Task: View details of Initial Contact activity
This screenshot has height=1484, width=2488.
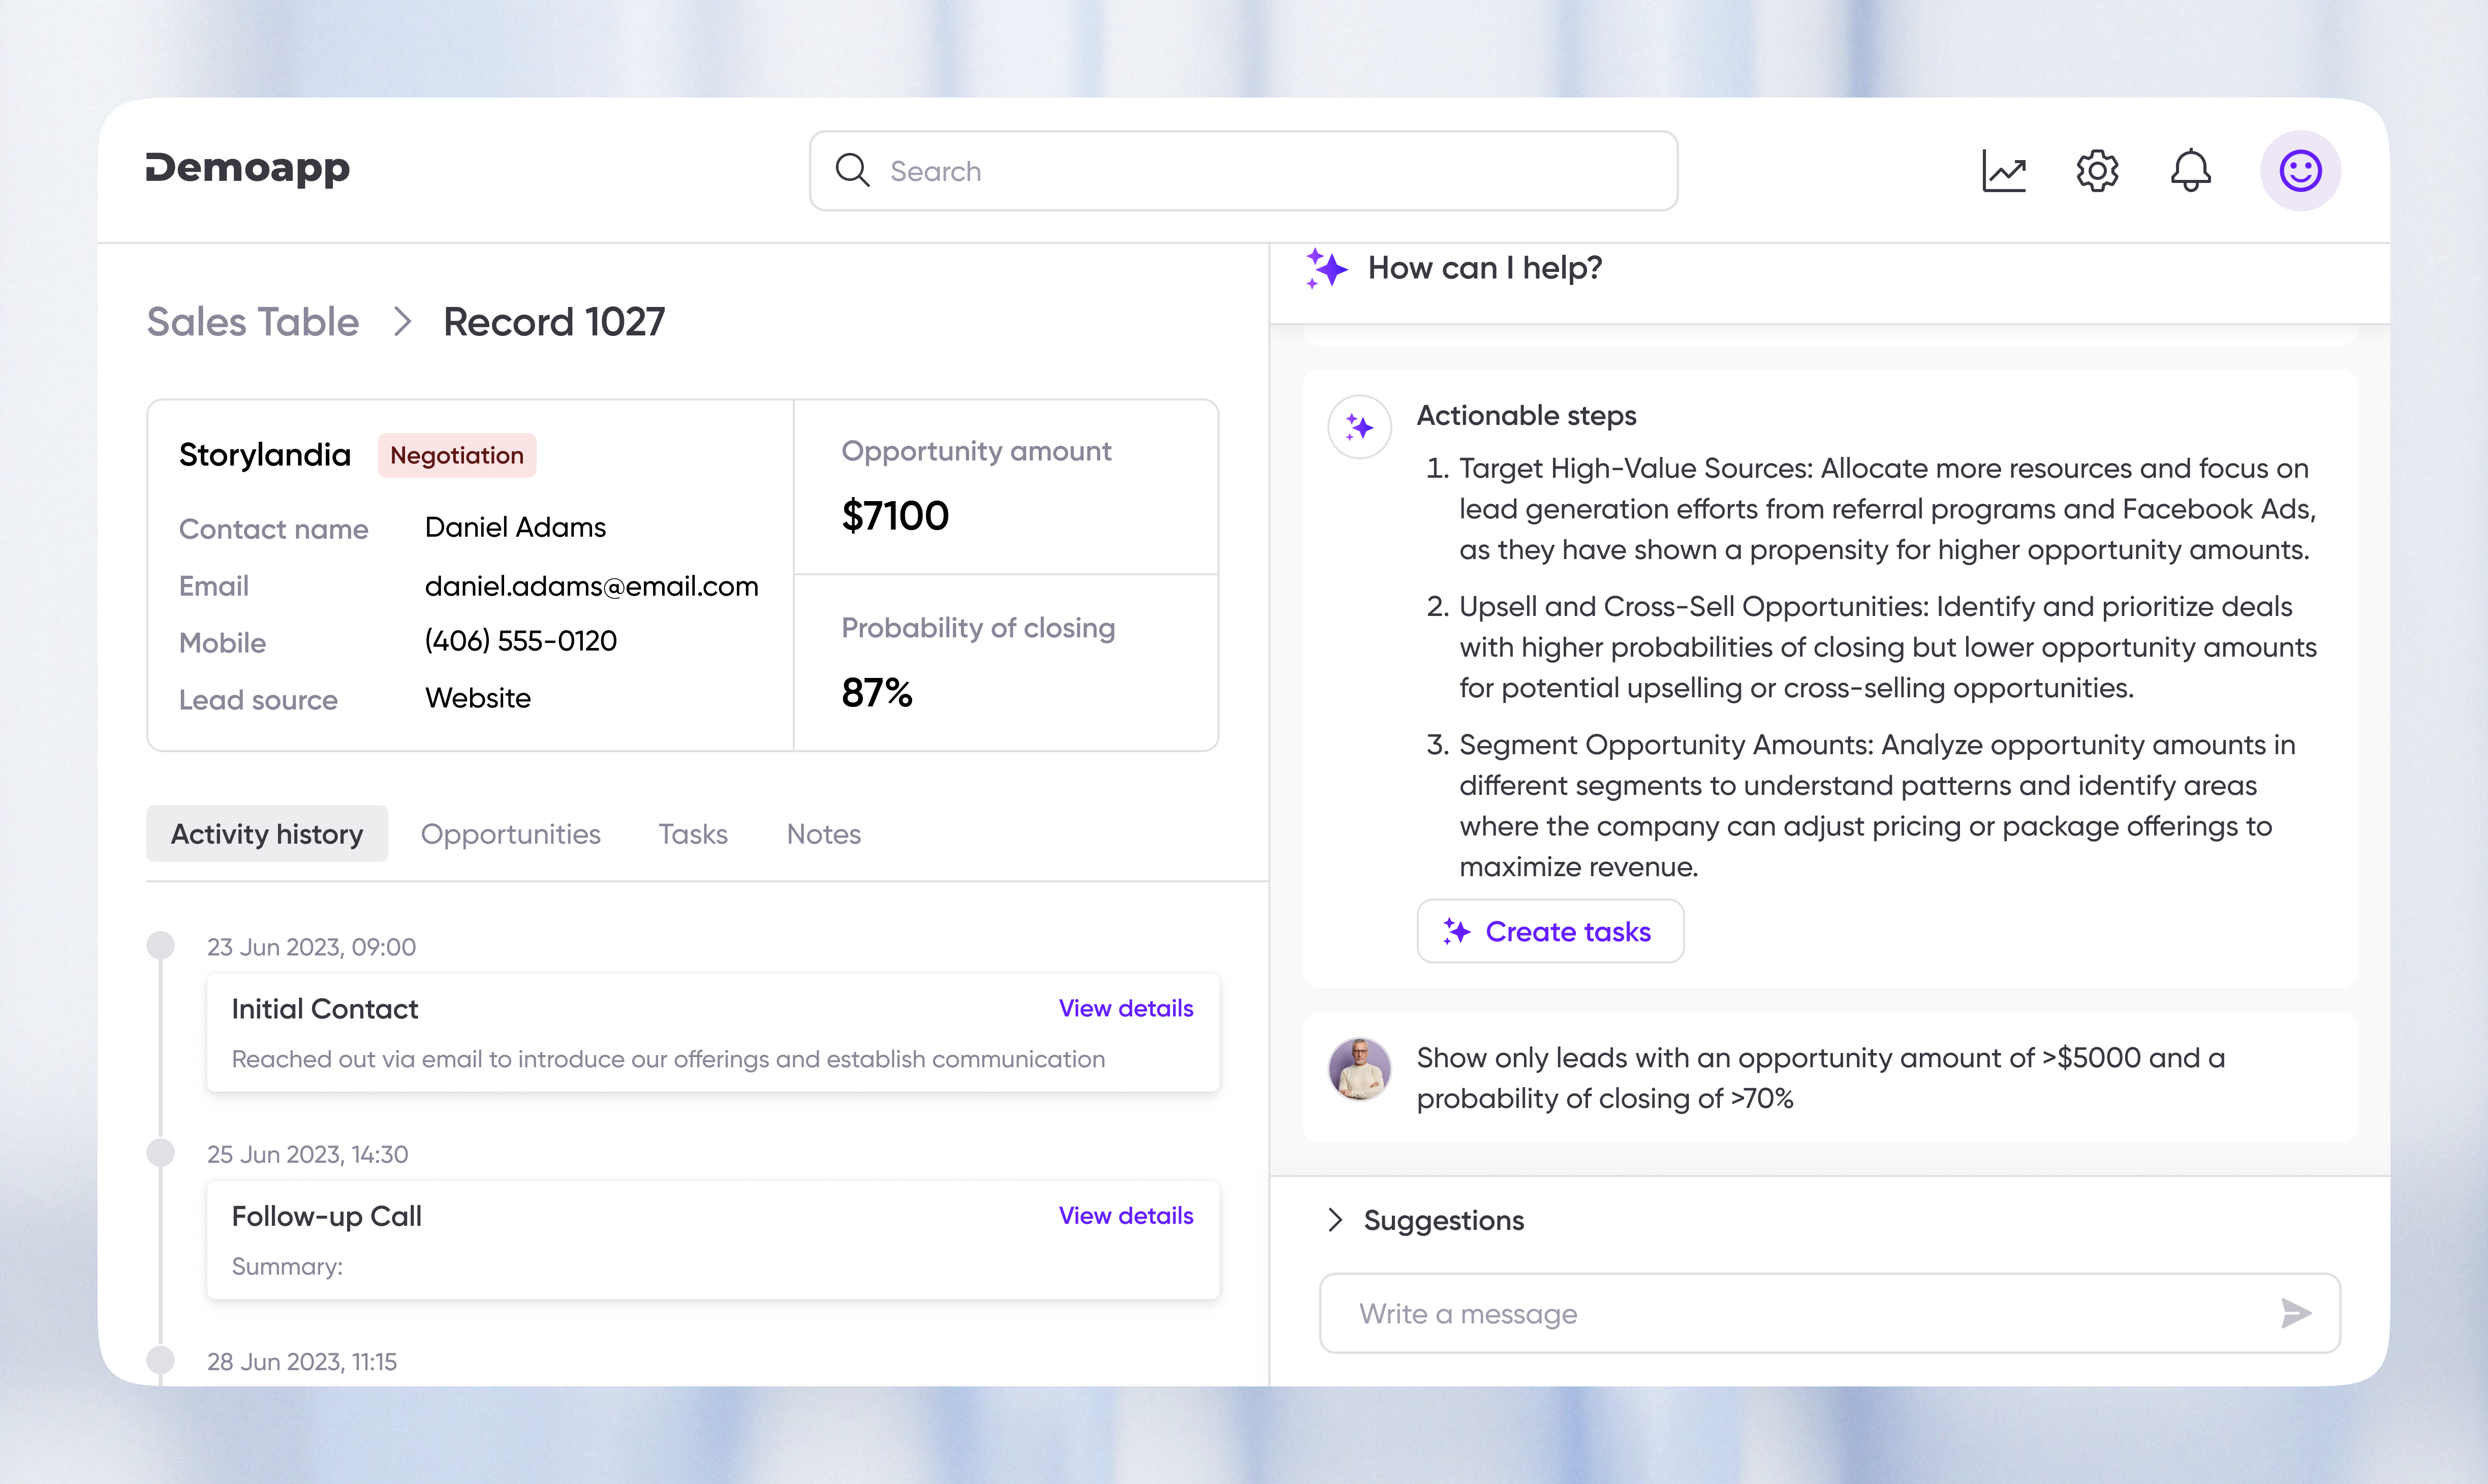Action: click(1126, 1008)
